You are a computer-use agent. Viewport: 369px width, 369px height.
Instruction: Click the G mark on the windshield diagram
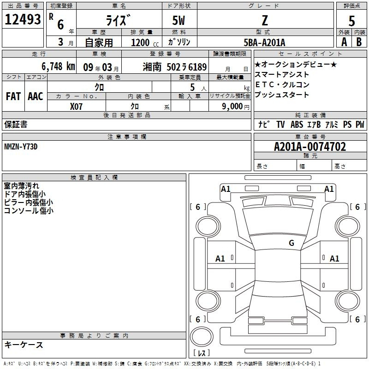(291, 243)
